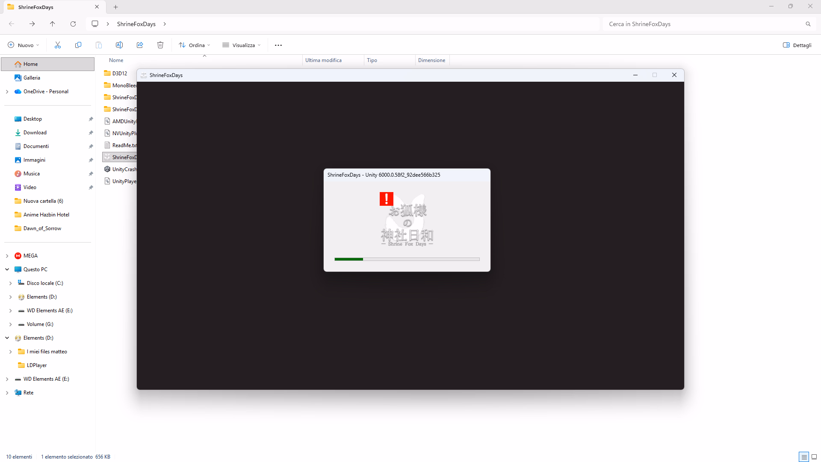Click the Cut scissors icon
This screenshot has height=462, width=821.
(x=58, y=45)
